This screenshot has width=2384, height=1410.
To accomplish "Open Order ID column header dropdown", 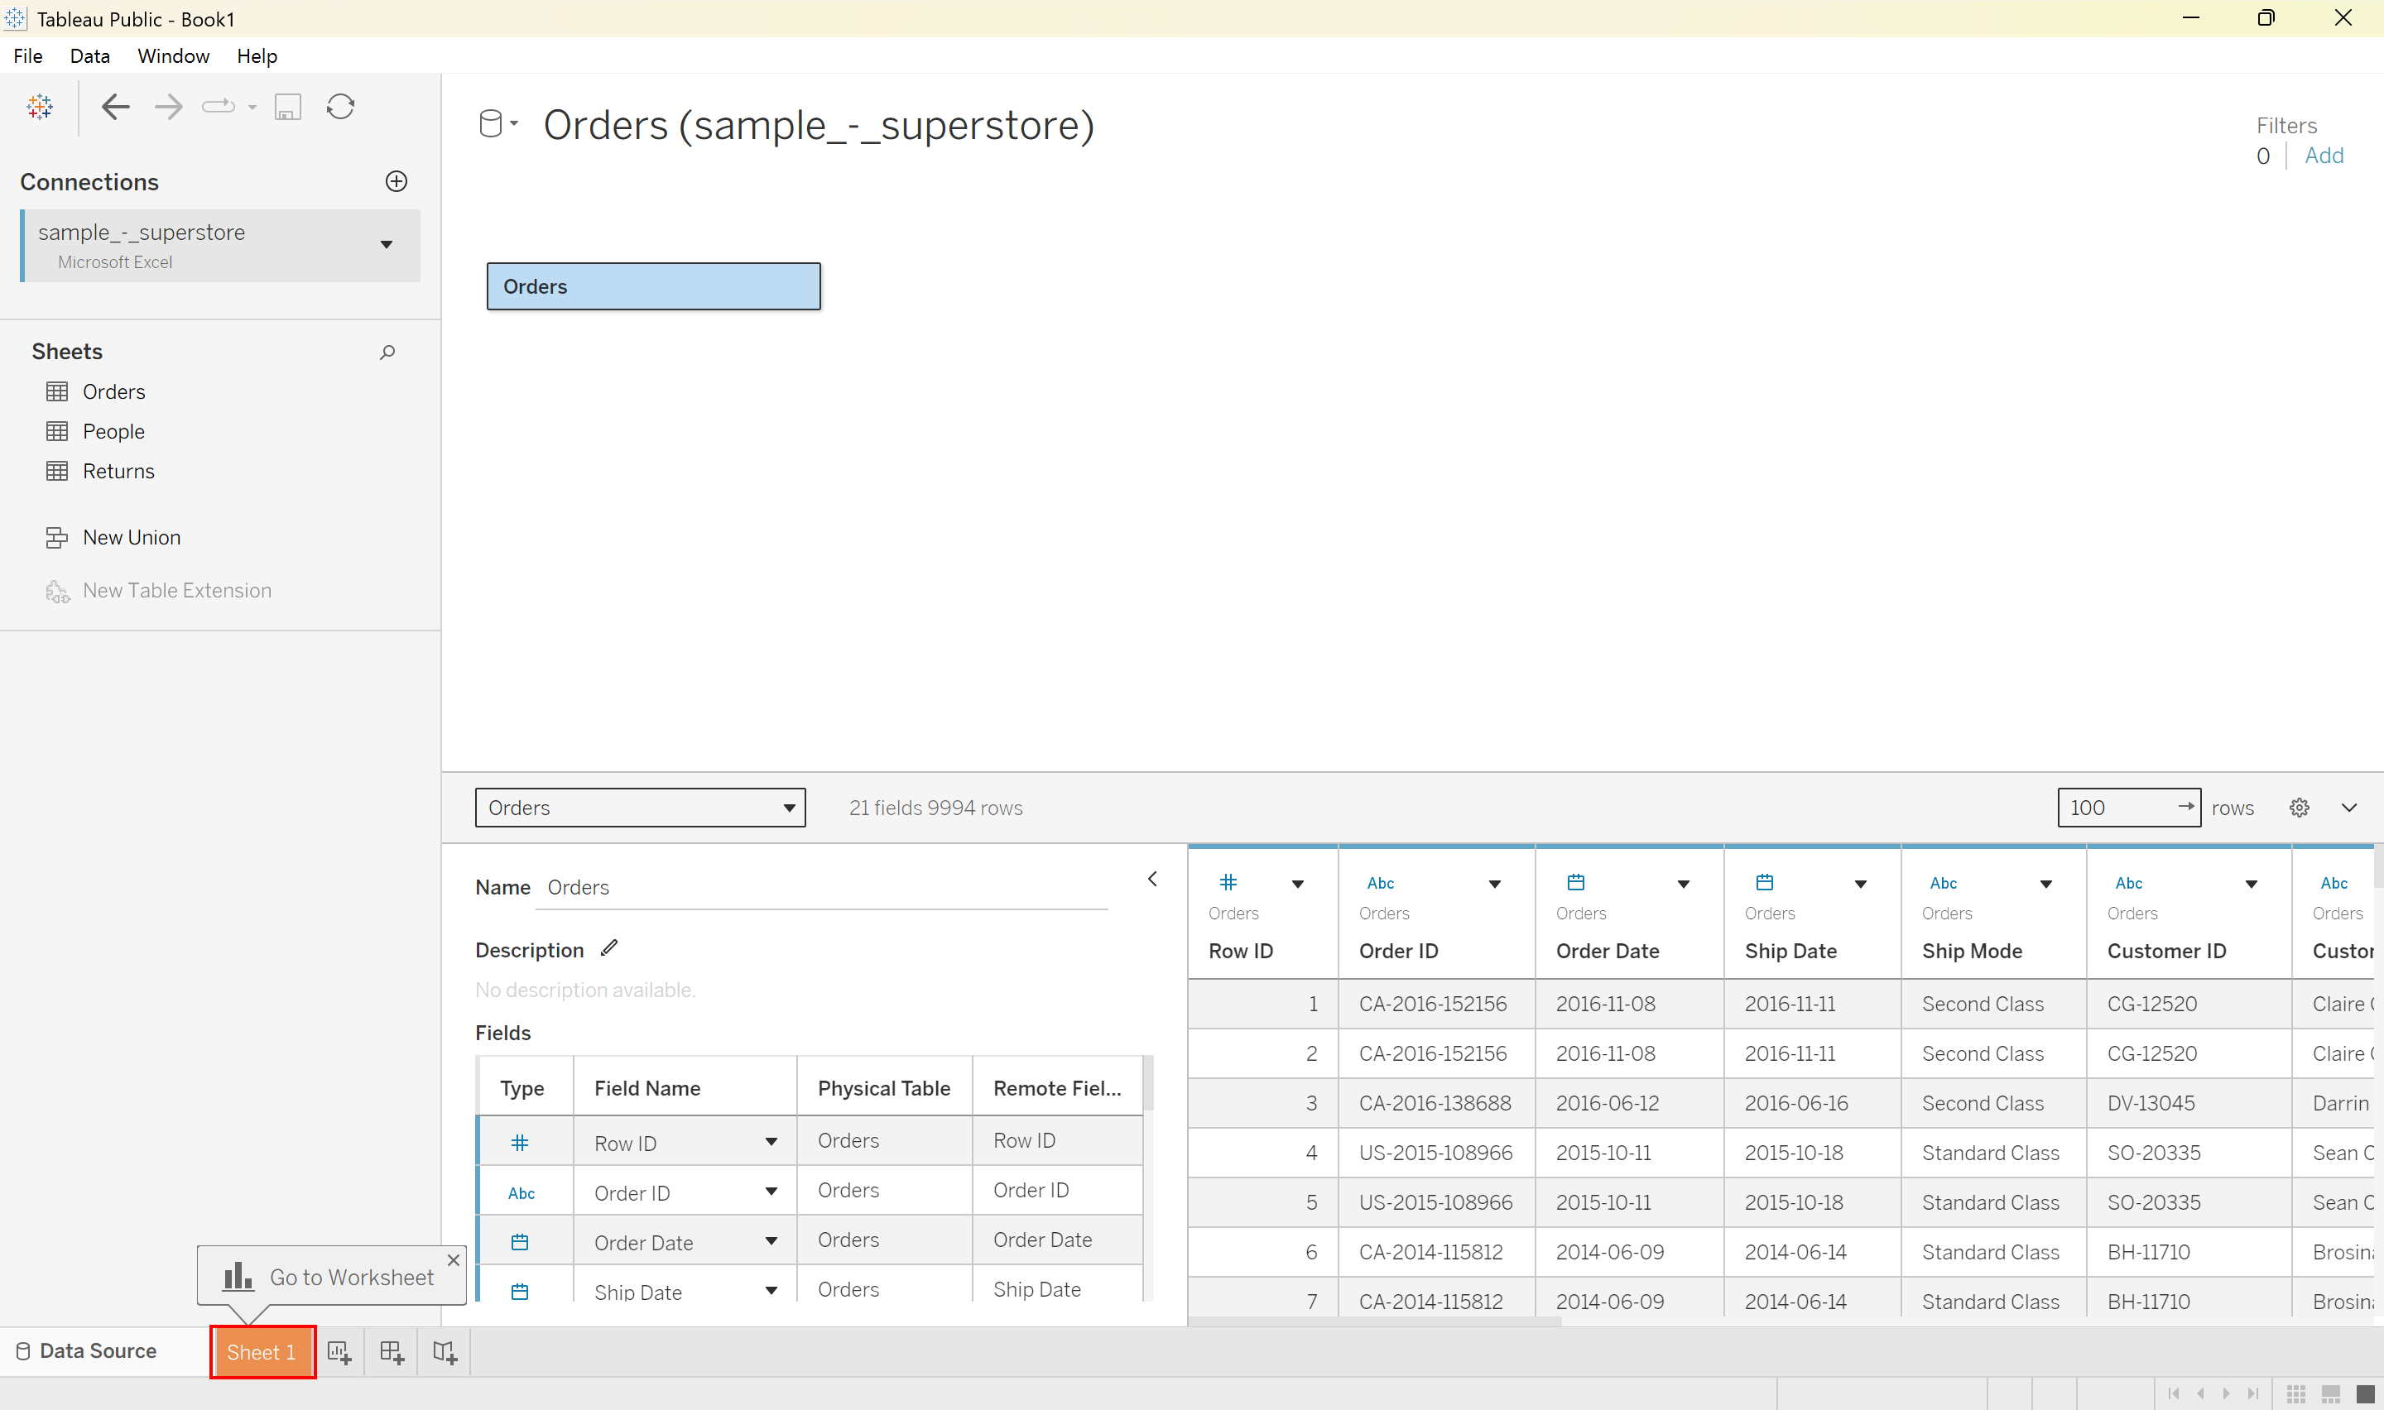I will 1495,885.
